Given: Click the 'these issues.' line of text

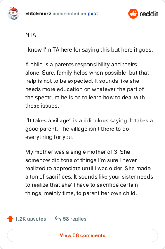Looking at the screenshot, I should (42, 106).
